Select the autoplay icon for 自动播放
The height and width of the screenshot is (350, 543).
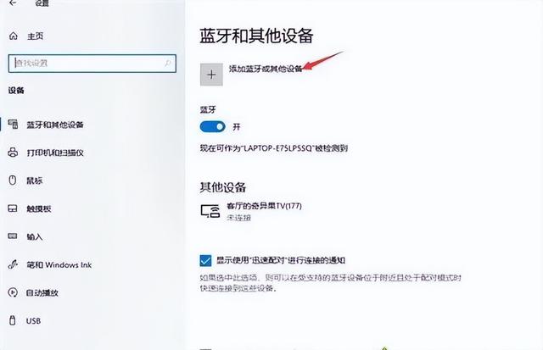pyautogui.click(x=13, y=292)
